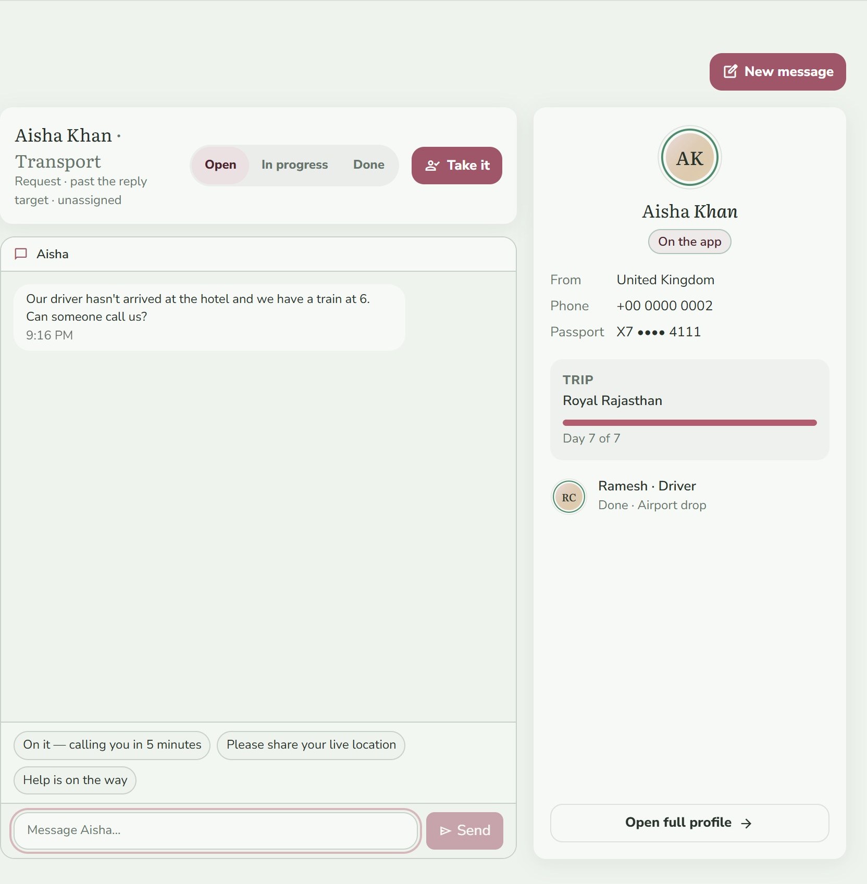The width and height of the screenshot is (867, 884).
Task: Click Aisha's message about the driver
Action: (x=209, y=317)
